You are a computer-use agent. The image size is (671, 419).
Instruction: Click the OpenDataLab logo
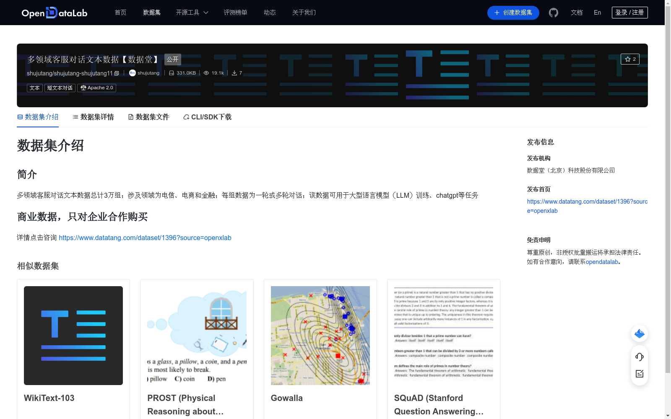[55, 13]
